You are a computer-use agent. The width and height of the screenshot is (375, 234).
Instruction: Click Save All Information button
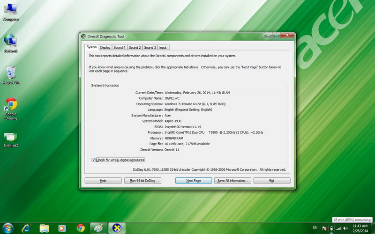click(232, 181)
